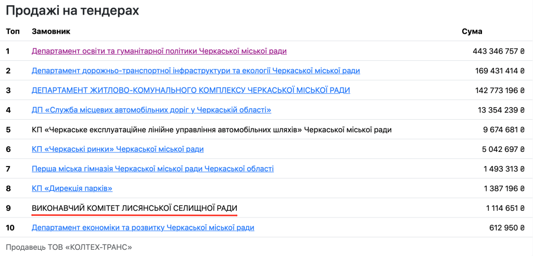Click the Топ column header

point(13,32)
